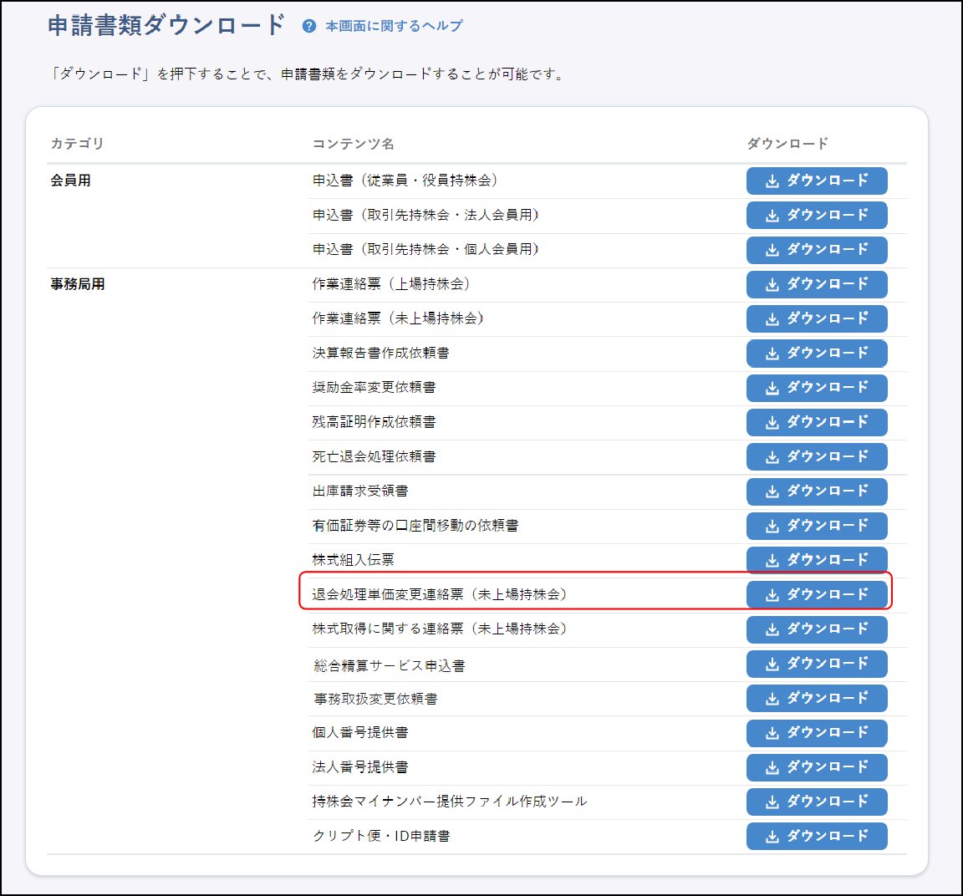Click download icon for 死亡退会処理依頼書

[x=772, y=457]
